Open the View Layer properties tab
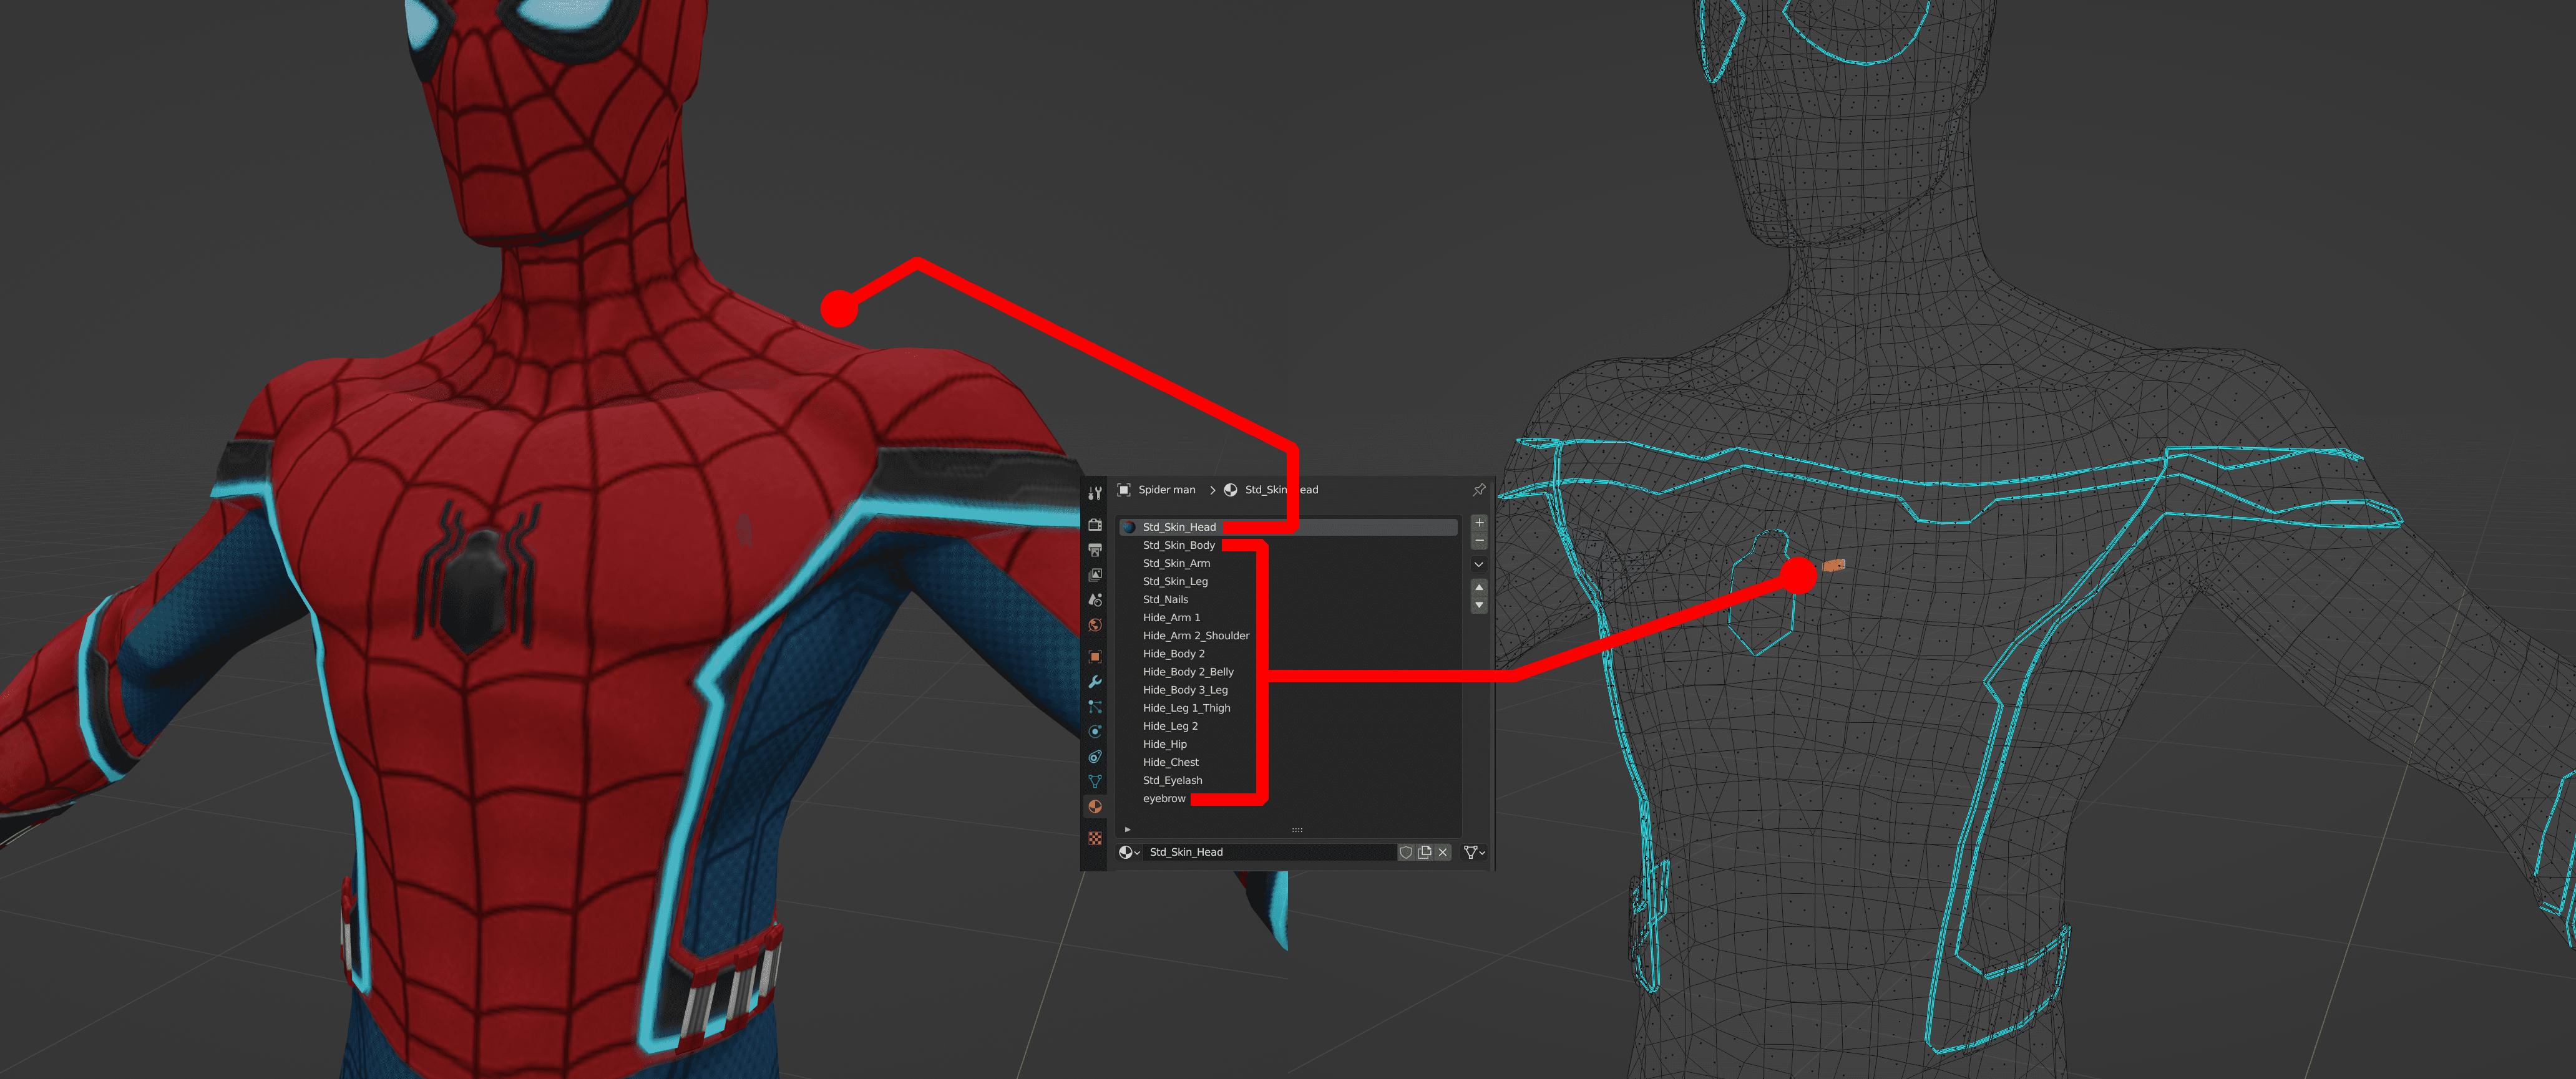The image size is (2576, 1079). 1095,574
